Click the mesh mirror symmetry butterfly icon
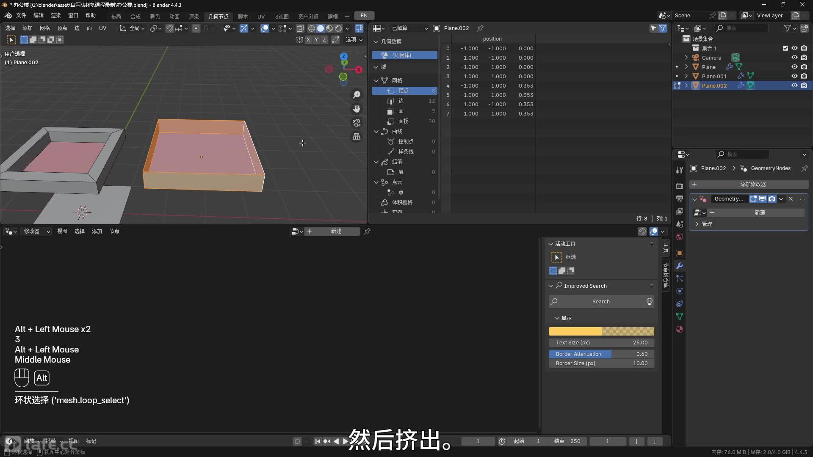The height and width of the screenshot is (457, 813). [300, 40]
